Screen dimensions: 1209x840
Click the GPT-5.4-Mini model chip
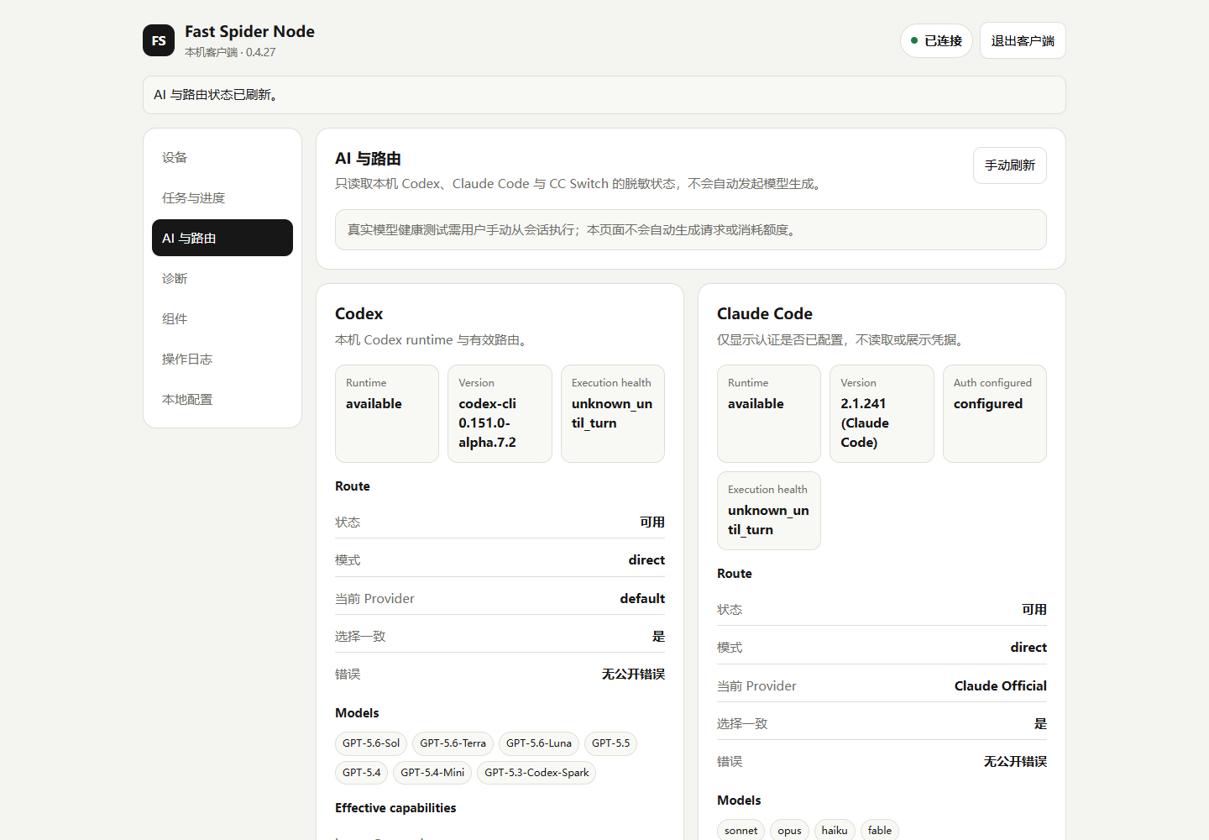tap(432, 773)
